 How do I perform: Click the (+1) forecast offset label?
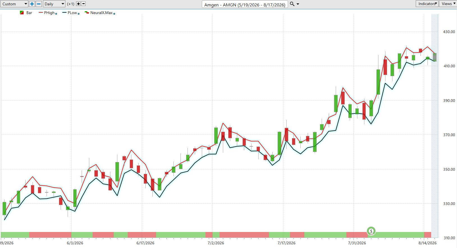[71, 4]
